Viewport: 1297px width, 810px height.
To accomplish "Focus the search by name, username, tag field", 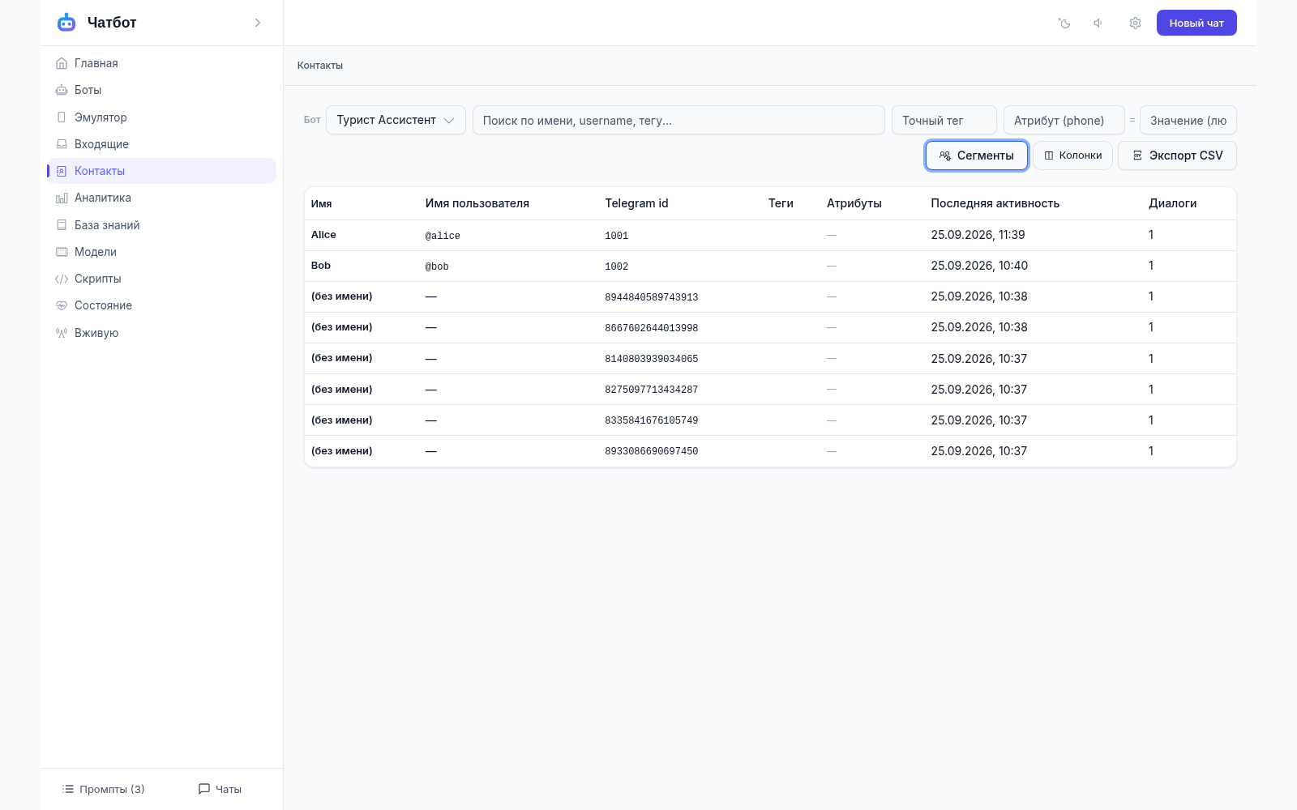I will pos(678,120).
